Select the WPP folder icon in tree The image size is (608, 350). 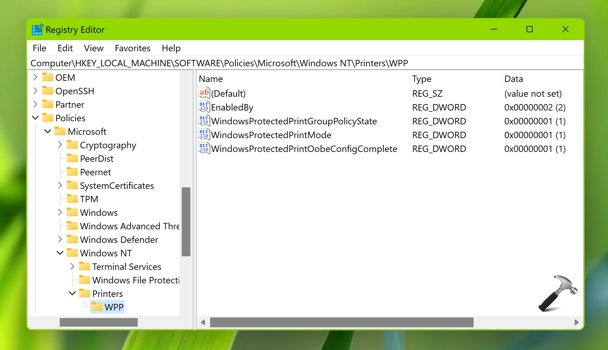point(97,307)
